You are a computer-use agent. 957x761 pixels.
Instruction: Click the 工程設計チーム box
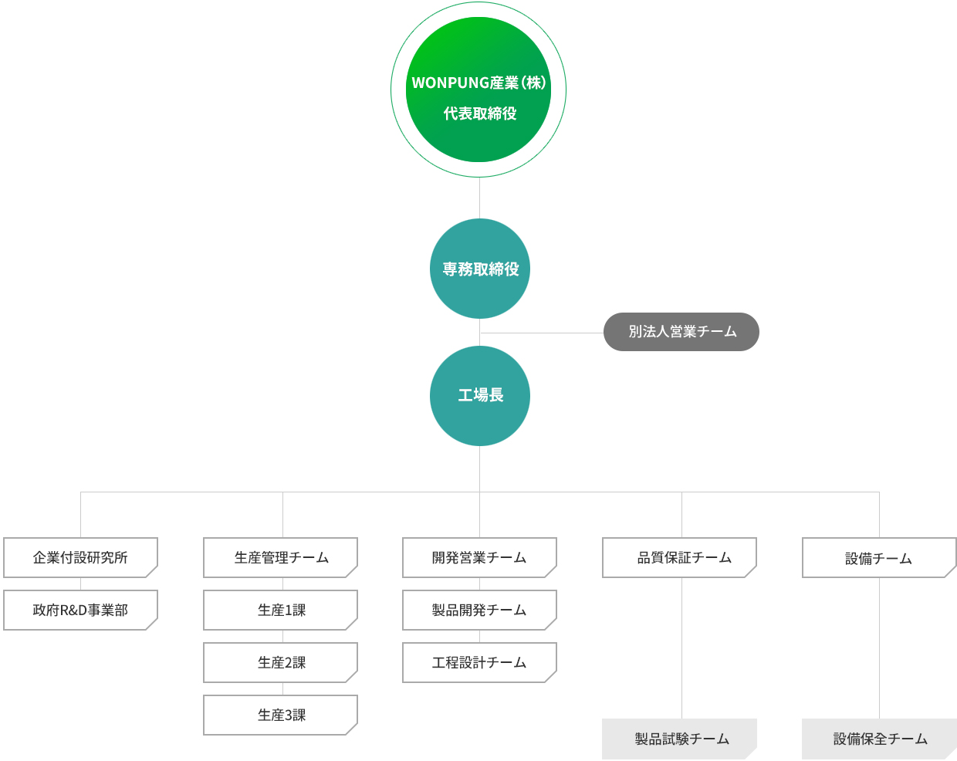pos(480,662)
